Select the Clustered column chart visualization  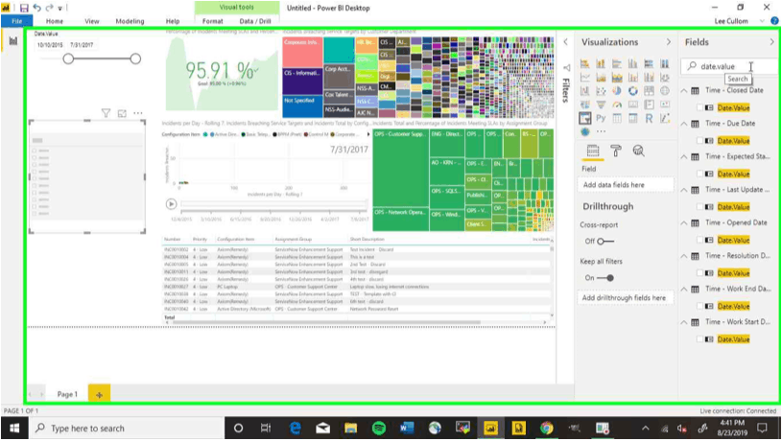pos(633,64)
